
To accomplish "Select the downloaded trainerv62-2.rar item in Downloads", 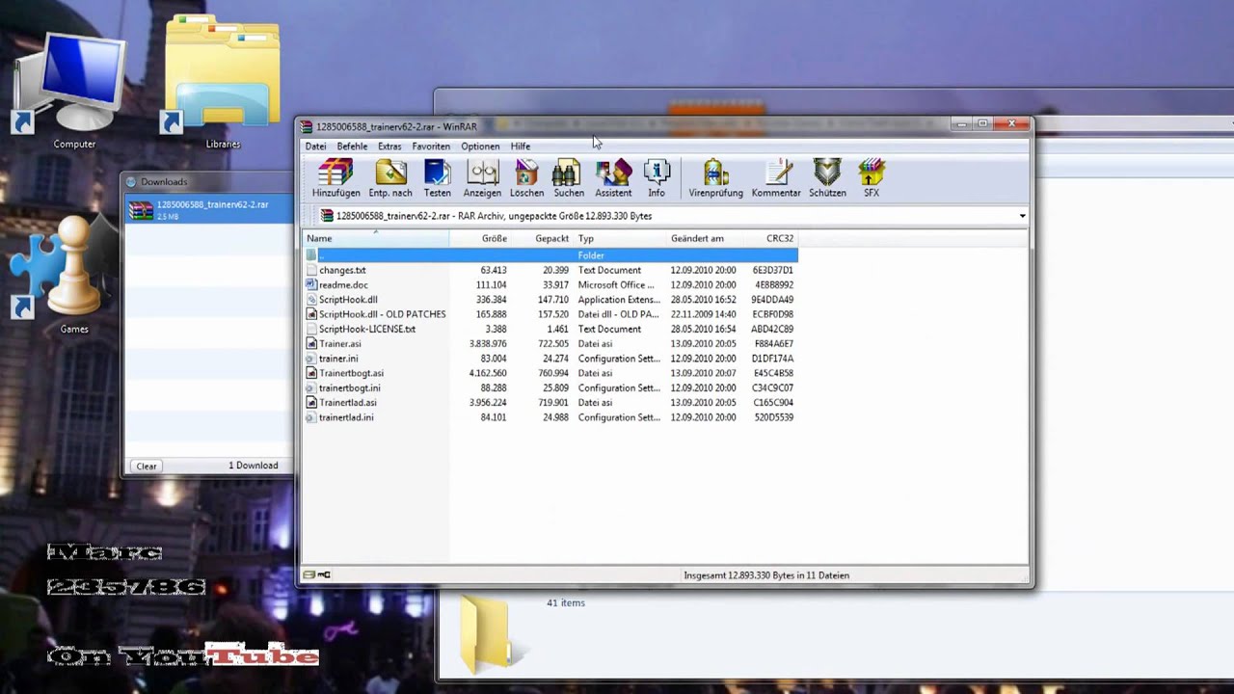I will coord(209,209).
